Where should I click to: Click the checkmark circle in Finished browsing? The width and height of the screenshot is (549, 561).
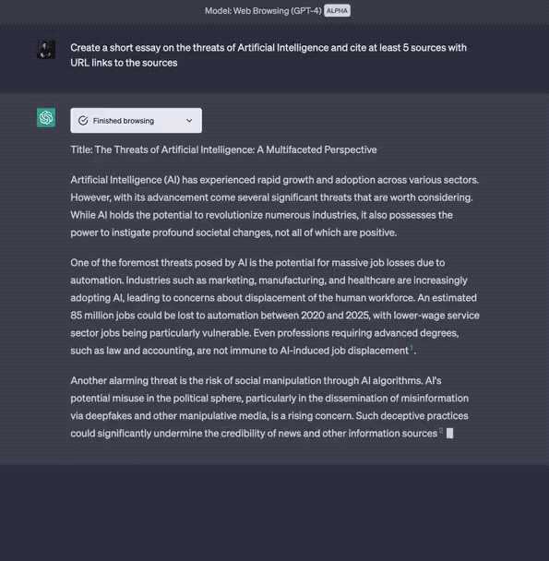click(83, 121)
